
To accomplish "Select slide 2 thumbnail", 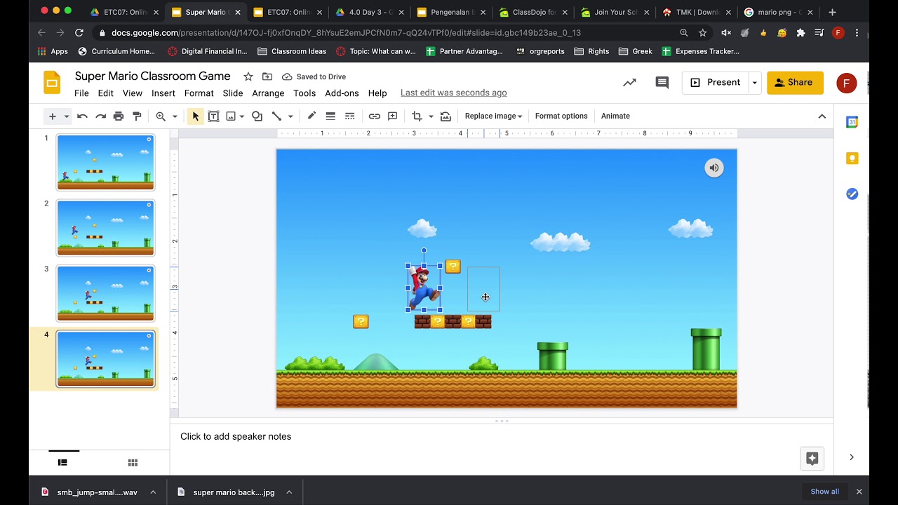I will pyautogui.click(x=105, y=228).
